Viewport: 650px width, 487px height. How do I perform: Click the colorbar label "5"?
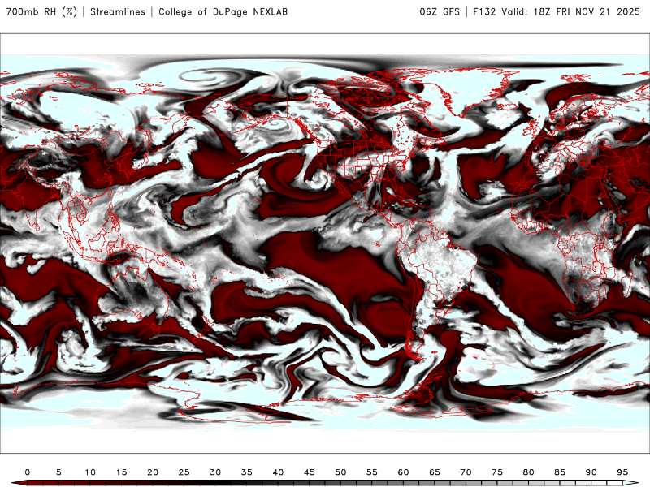(58, 472)
